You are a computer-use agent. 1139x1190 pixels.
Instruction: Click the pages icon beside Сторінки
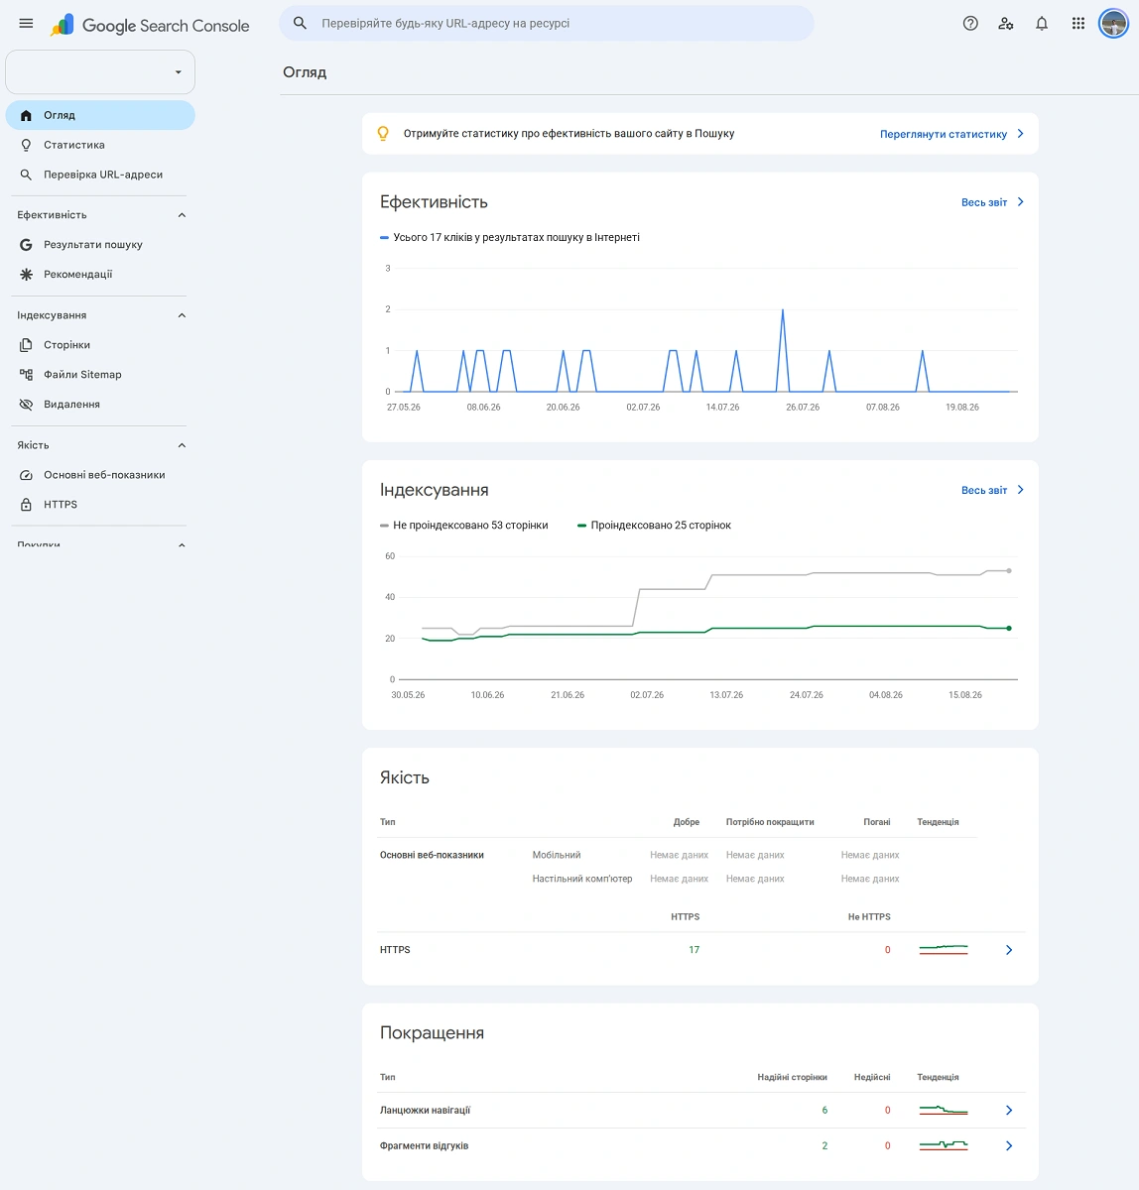point(27,345)
